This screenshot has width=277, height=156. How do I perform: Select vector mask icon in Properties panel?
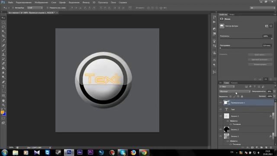click(271, 26)
